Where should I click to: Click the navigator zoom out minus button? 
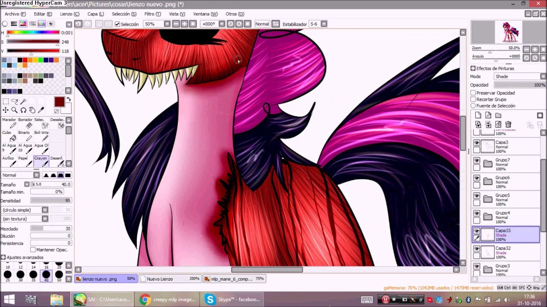pos(526,49)
